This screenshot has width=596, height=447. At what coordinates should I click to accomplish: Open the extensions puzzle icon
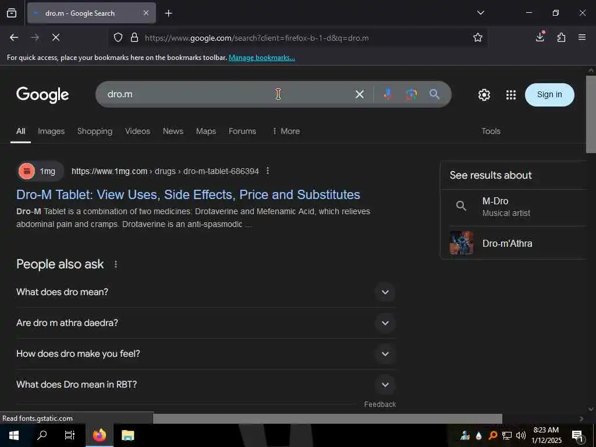coord(562,38)
